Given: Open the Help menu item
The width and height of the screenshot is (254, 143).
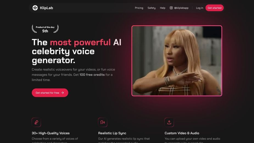Looking at the screenshot, I should [163, 8].
